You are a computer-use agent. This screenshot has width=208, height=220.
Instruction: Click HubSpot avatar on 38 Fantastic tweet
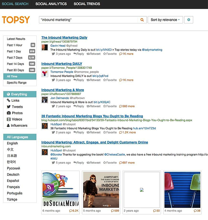pyautogui.click(x=45, y=126)
